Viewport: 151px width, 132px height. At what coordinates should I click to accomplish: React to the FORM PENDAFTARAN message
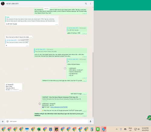coord(65,68)
